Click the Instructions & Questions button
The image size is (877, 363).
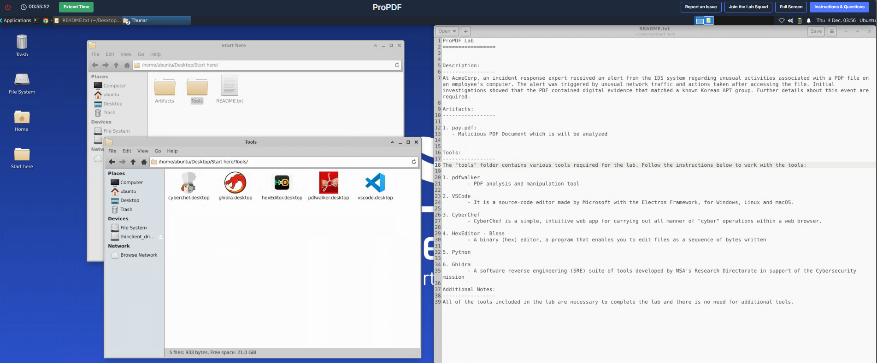(839, 7)
